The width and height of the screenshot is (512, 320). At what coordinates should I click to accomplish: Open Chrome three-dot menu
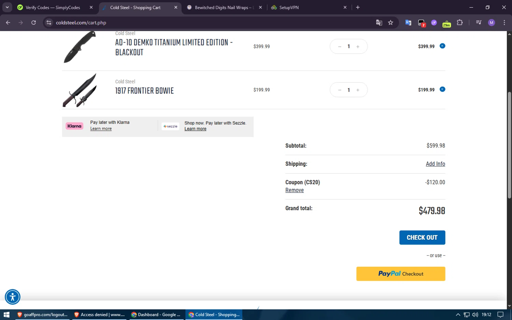pos(504,23)
